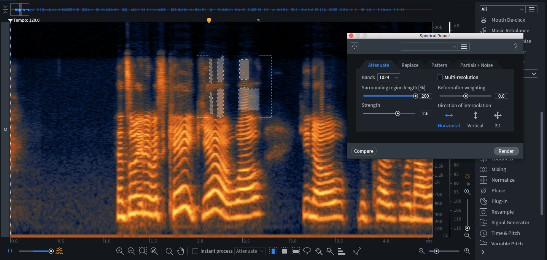Select the Magic Wand tool
Viewport: 547px width, 260px height.
pos(330,251)
